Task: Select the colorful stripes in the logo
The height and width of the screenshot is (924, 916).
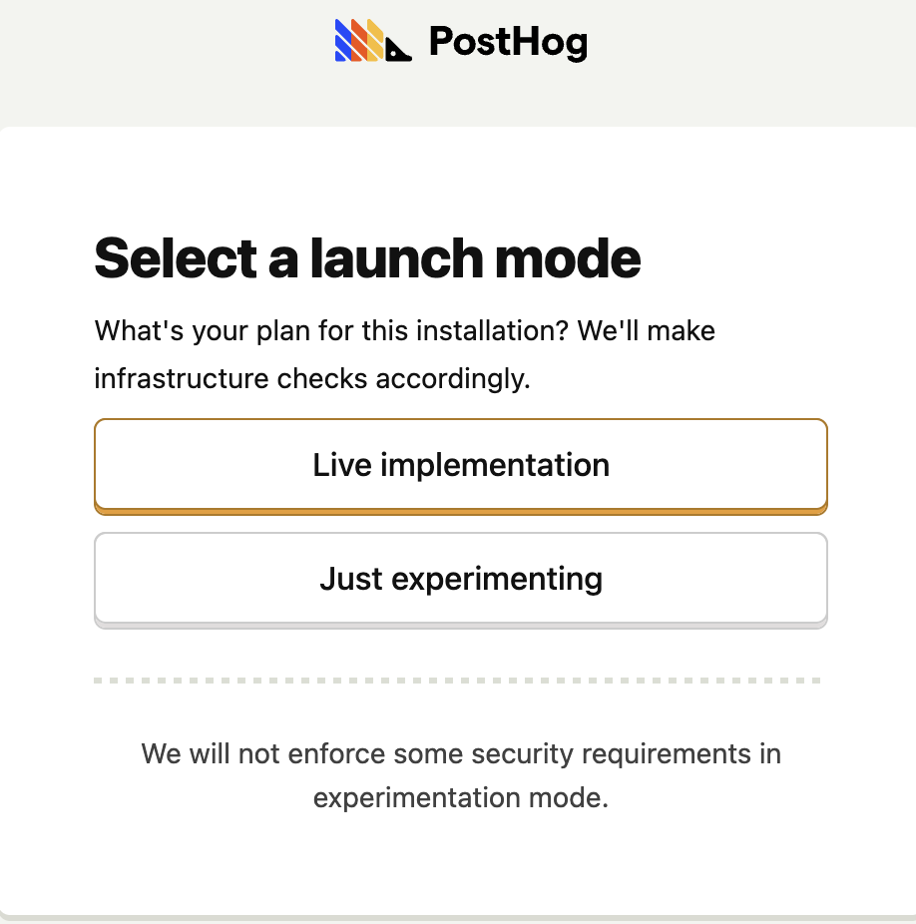Action: (x=359, y=40)
